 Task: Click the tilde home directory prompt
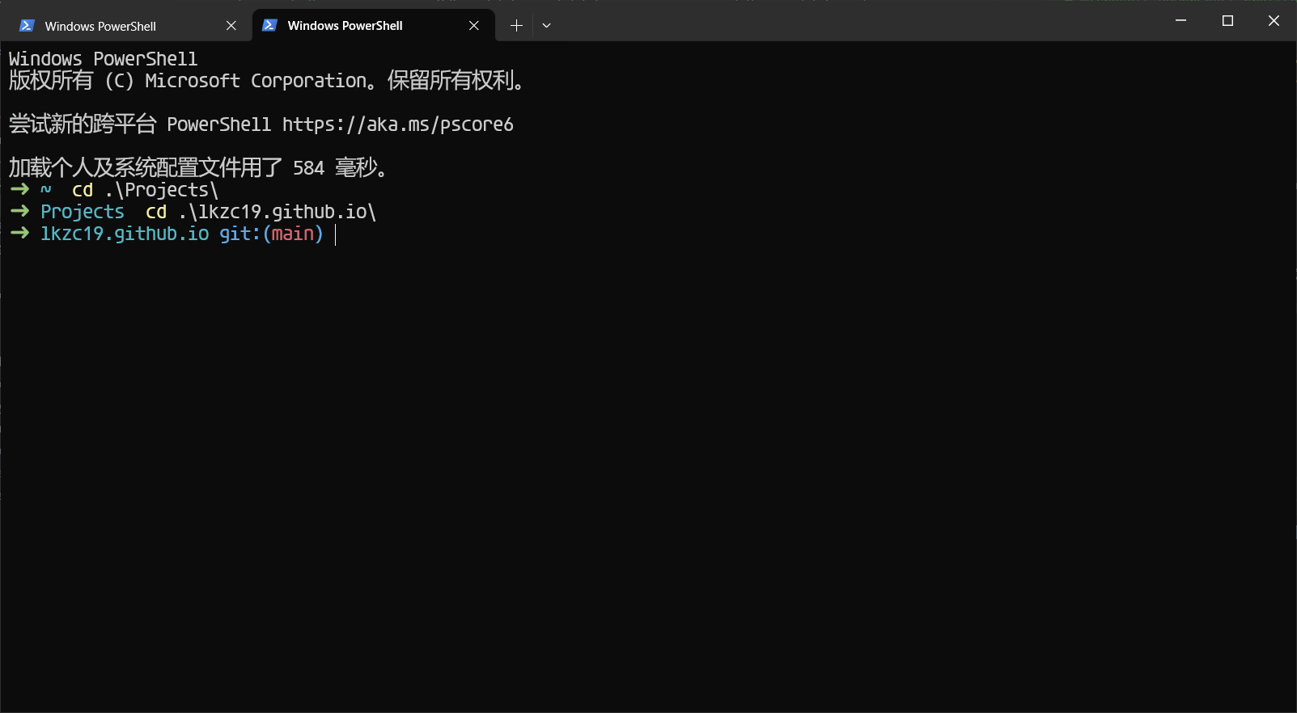[46, 190]
